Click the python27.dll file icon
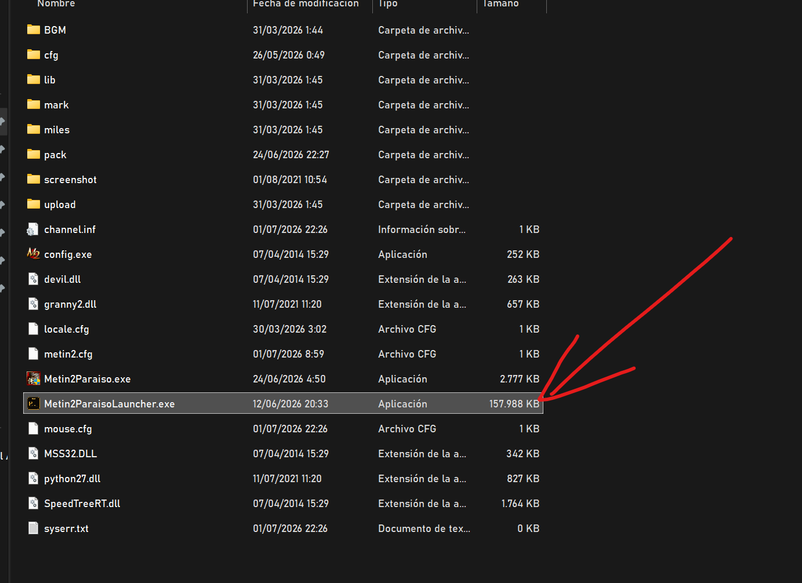Viewport: 802px width, 583px height. pyautogui.click(x=34, y=478)
